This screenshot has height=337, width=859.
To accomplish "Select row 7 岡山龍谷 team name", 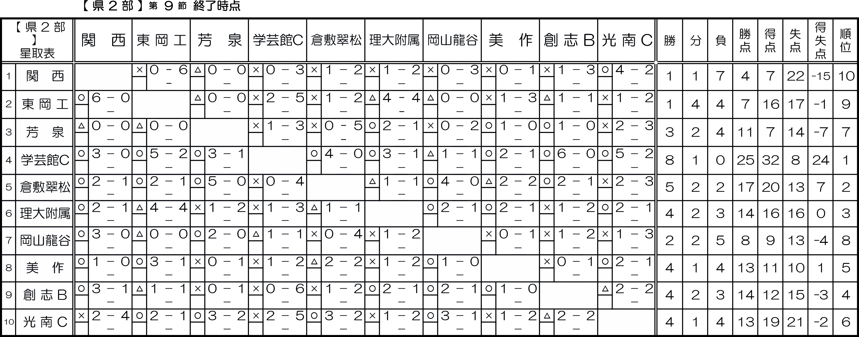I will pyautogui.click(x=44, y=241).
